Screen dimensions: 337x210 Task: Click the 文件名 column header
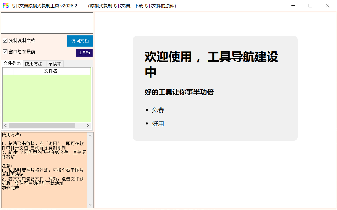50,71
